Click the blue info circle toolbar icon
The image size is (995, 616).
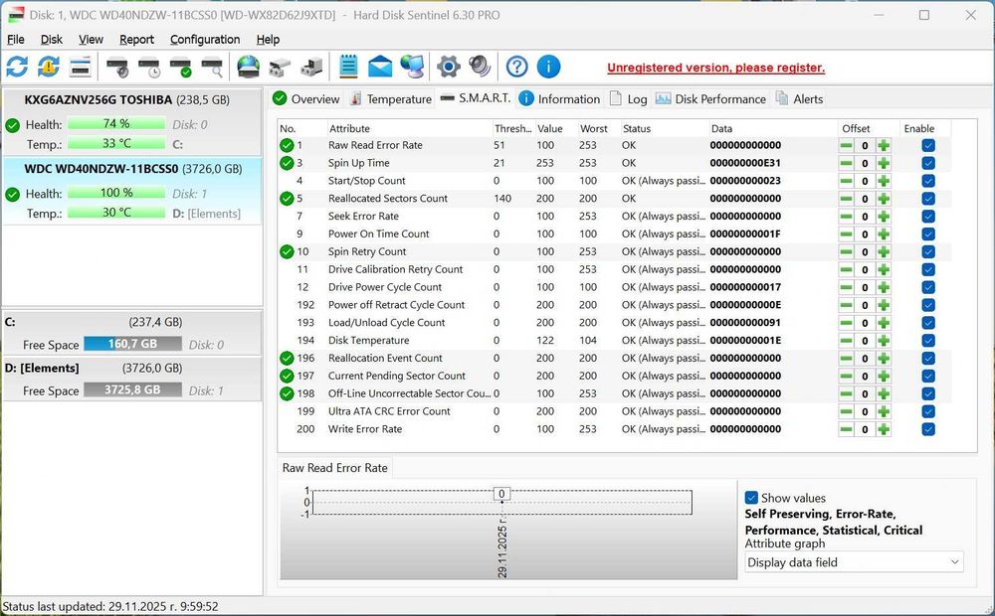point(549,67)
